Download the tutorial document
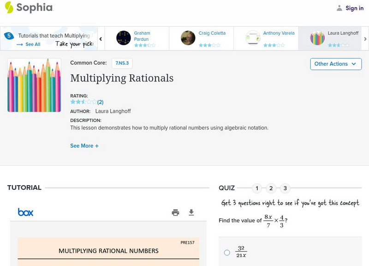 pos(191,212)
